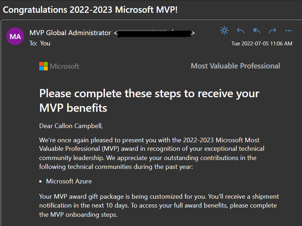Click the purple MA sender avatar
The height and width of the screenshot is (226, 302).
tap(15, 37)
